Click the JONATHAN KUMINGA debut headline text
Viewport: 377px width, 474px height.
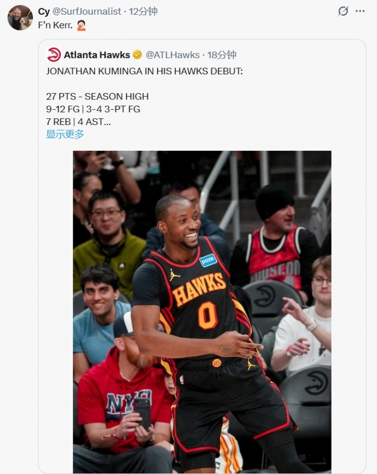(145, 71)
